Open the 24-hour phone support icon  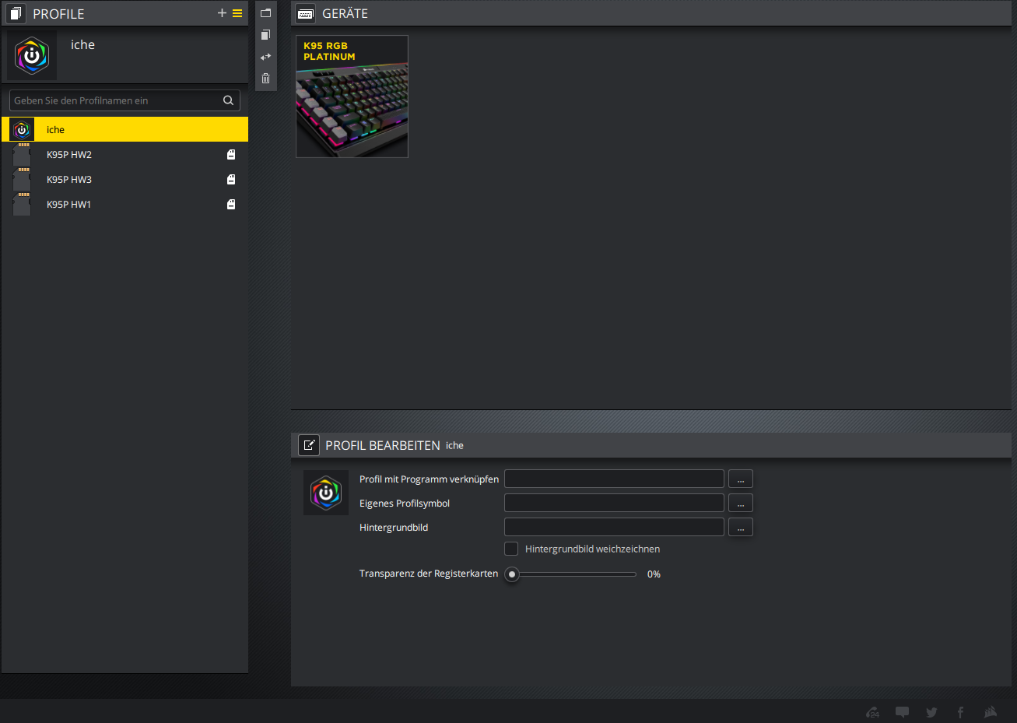[x=873, y=712]
